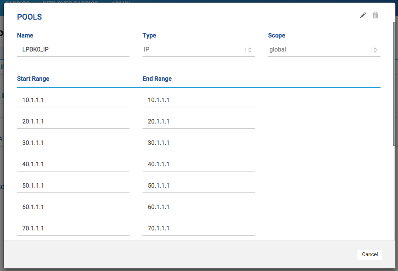This screenshot has height=271, width=398.
Task: Click the End Range field with 60.1.1.1
Action: tap(198, 207)
